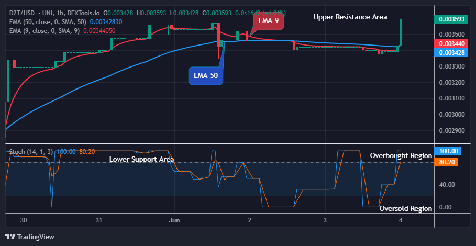476x246 pixels.
Task: Click the stochastic orange value 80.20 in legend
Action: [87, 151]
